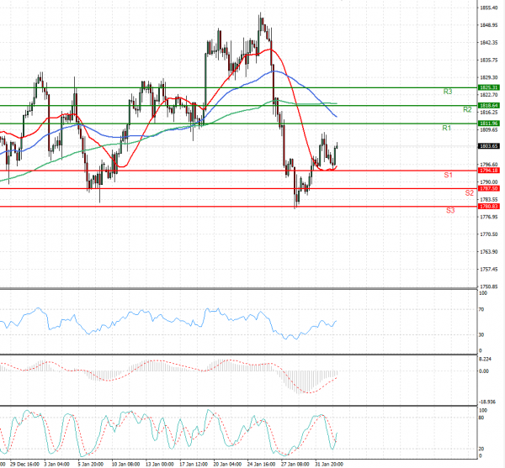Select the MACD histogram panel
The width and height of the screenshot is (505, 468).
tap(236, 378)
